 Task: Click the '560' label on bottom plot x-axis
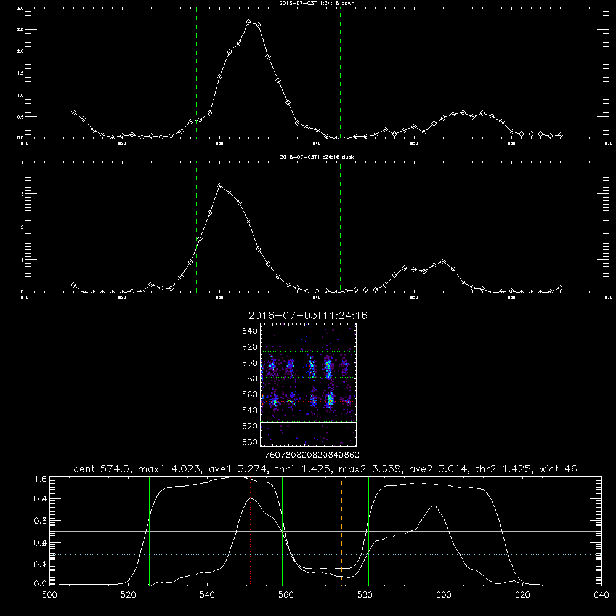(286, 595)
